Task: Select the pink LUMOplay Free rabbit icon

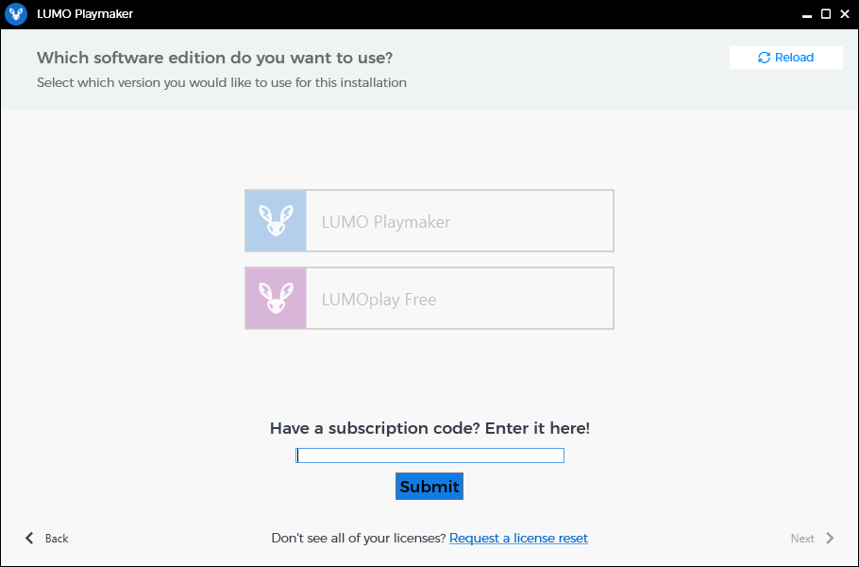Action: click(276, 299)
